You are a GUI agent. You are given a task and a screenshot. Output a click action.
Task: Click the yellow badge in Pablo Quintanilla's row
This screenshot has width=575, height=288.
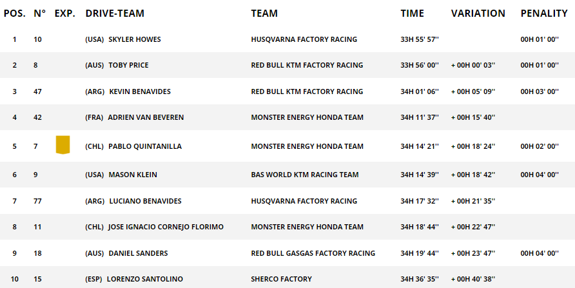click(x=63, y=145)
